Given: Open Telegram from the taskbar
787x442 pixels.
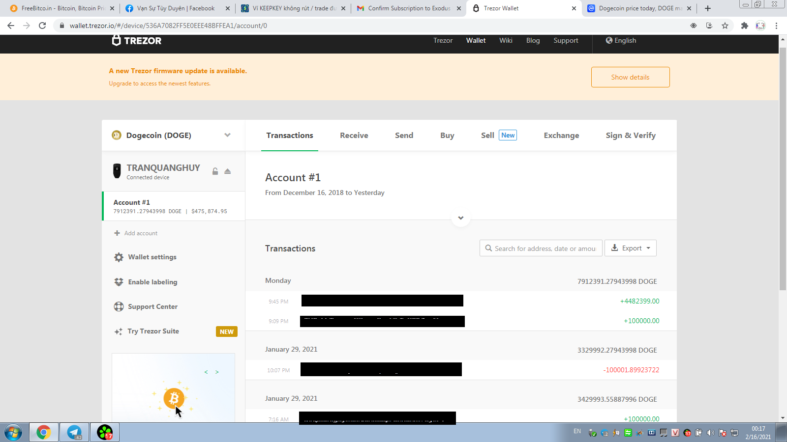Looking at the screenshot, I should point(74,433).
